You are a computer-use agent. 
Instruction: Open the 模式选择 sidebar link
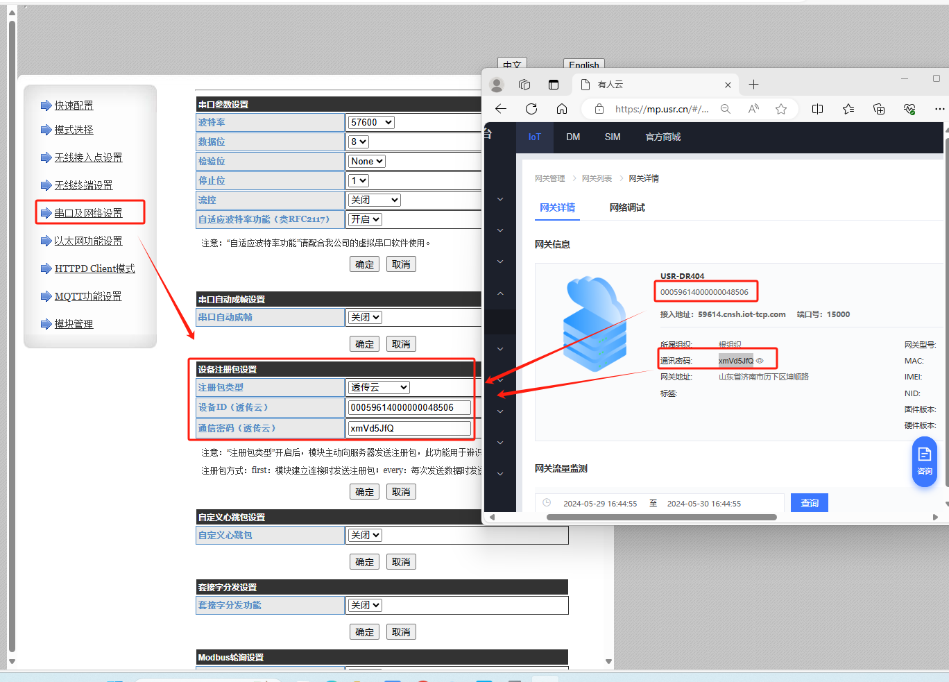coord(74,130)
